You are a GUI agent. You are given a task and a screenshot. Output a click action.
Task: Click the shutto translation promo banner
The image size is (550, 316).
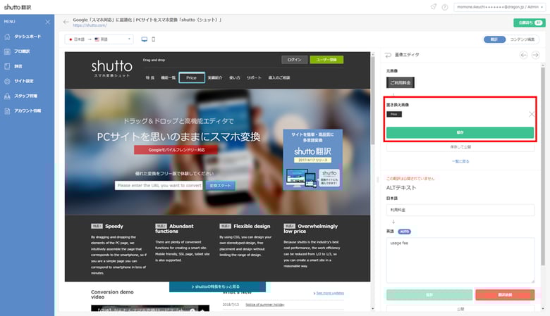(312, 160)
